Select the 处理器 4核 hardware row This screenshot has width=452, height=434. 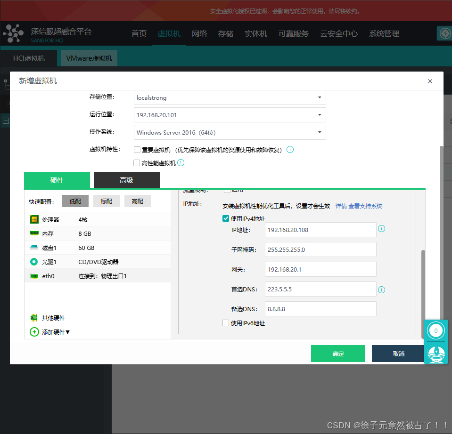pos(98,219)
